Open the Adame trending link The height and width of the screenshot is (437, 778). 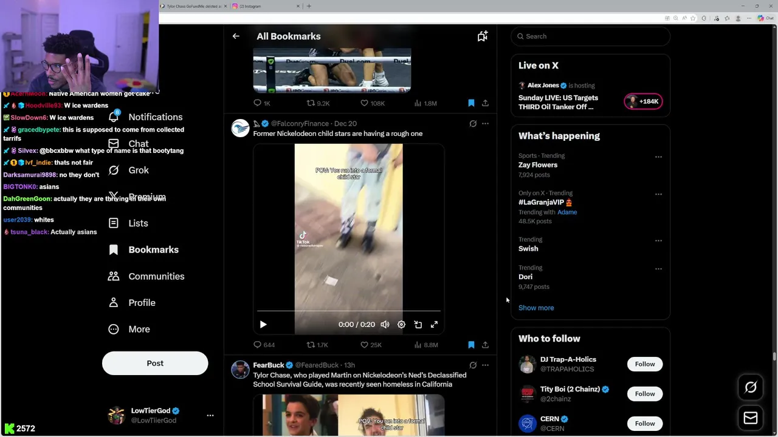tap(567, 212)
